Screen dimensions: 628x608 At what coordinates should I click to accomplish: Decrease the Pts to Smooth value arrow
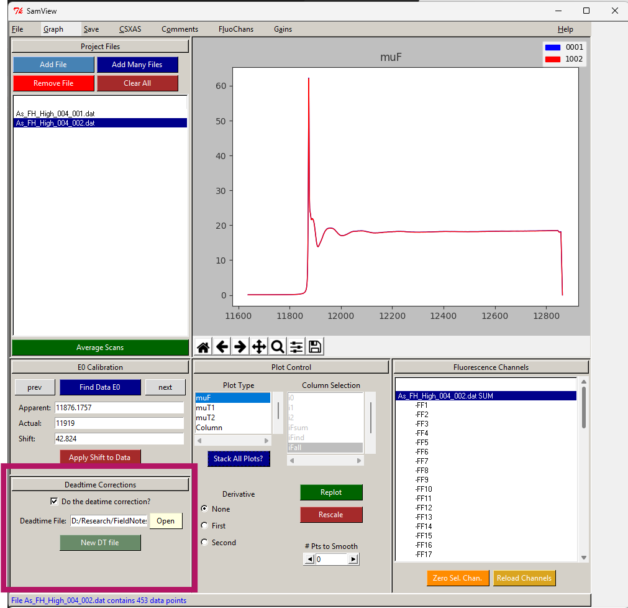[x=309, y=560]
